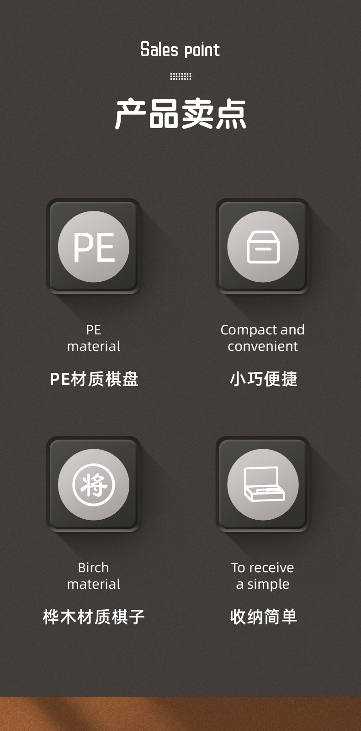Click the dark tile around the 将 icon
The image size is (361, 731).
coord(93,484)
